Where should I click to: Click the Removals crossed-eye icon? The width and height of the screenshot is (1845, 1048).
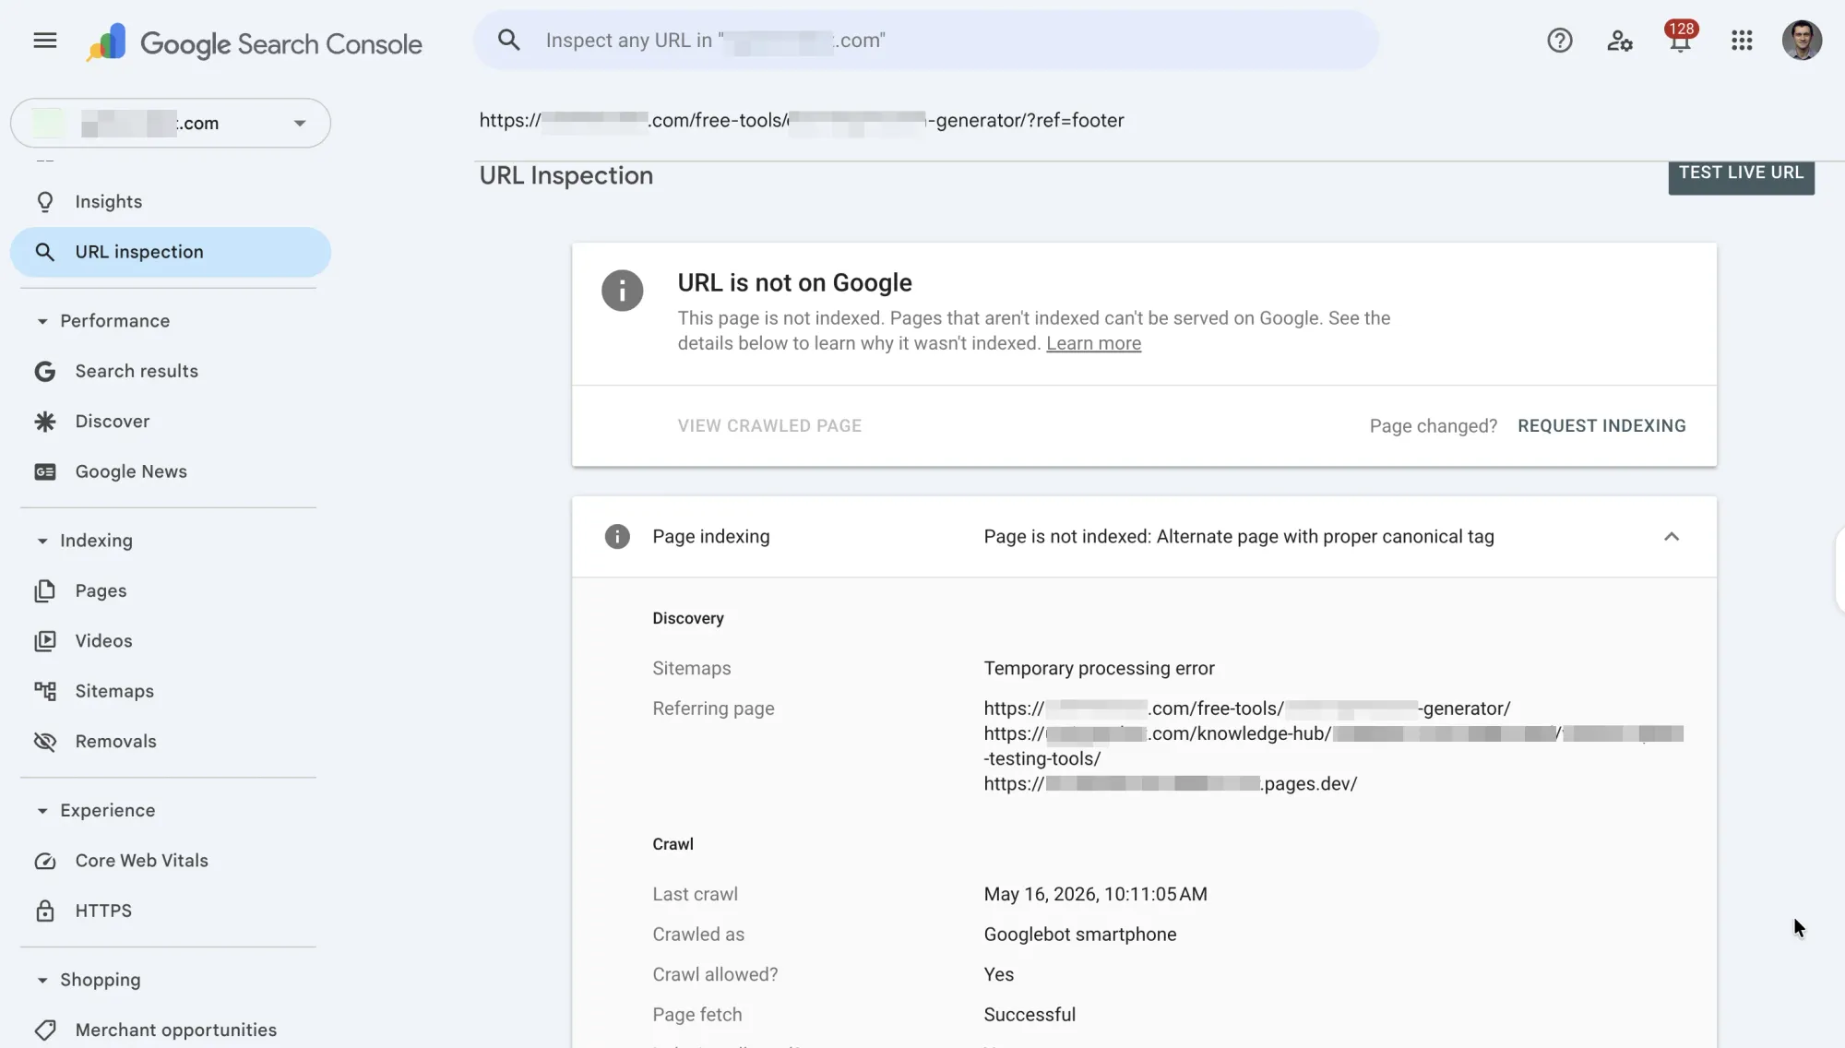pos(44,742)
